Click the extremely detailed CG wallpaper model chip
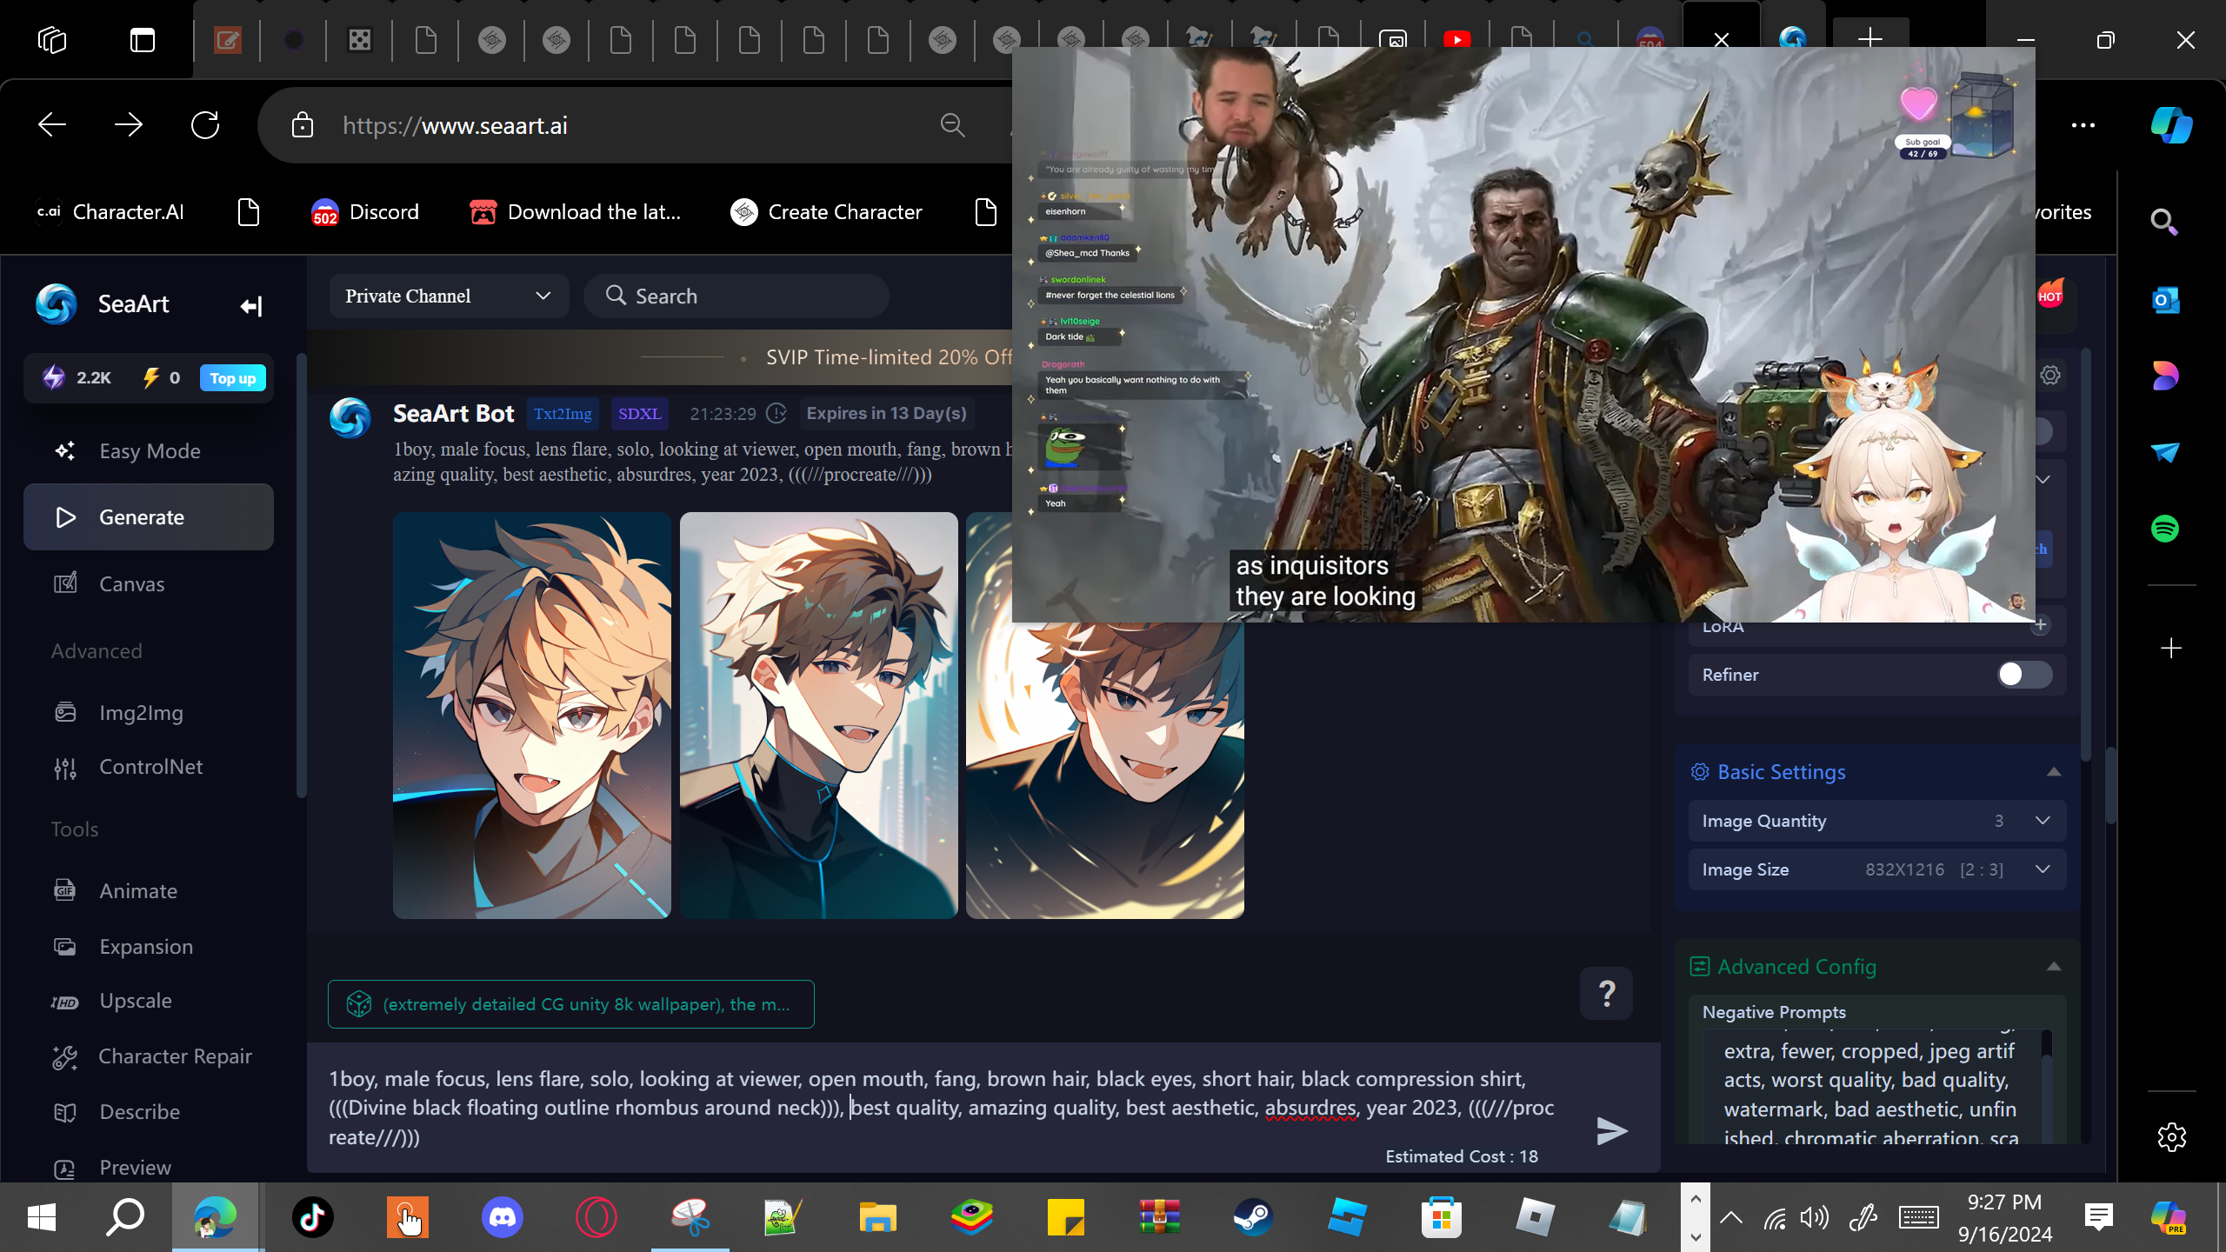 [x=571, y=1004]
